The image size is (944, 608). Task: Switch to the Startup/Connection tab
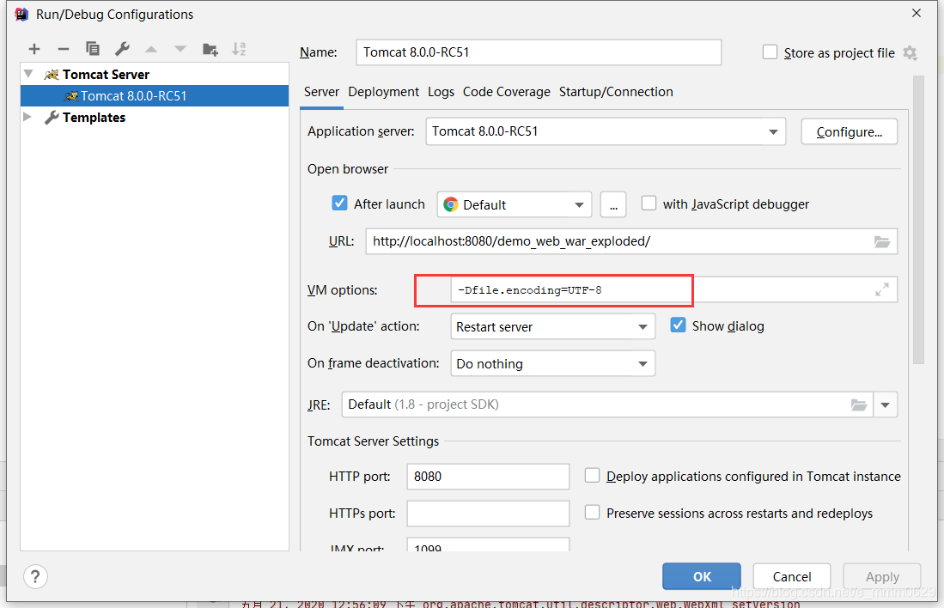tap(616, 92)
